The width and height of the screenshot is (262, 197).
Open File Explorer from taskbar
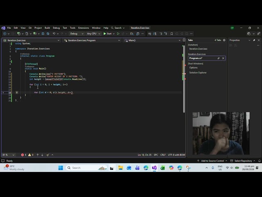coord(120,168)
